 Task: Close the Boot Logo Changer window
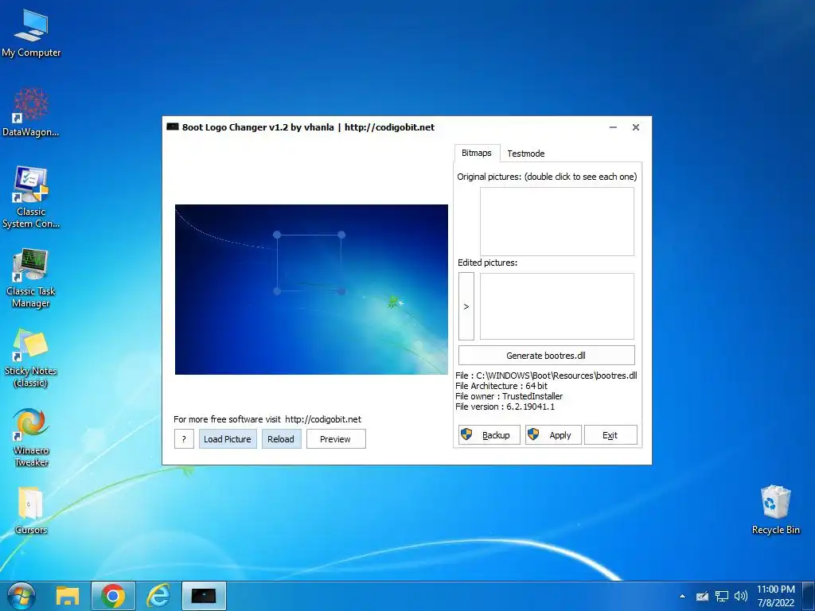(636, 127)
